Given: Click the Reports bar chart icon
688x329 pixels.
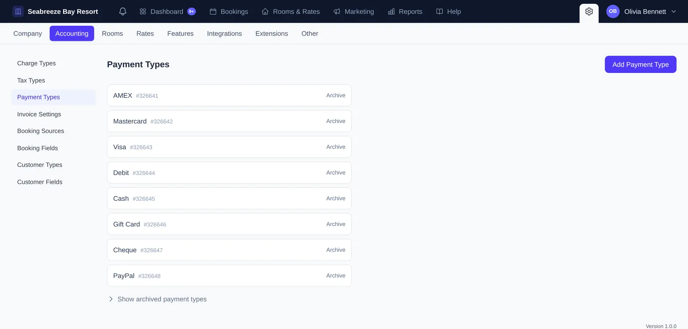Looking at the screenshot, I should (x=391, y=12).
